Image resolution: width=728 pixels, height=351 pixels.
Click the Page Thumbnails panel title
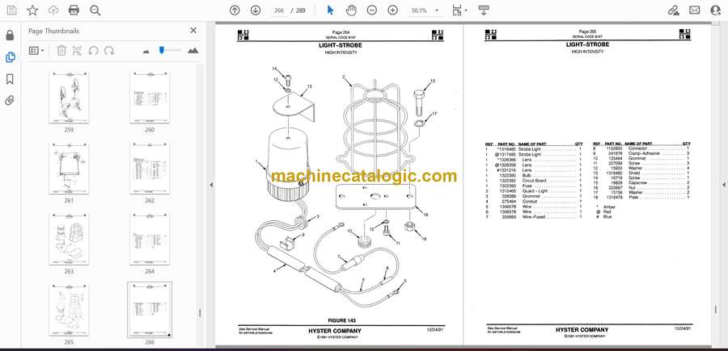pyautogui.click(x=53, y=31)
